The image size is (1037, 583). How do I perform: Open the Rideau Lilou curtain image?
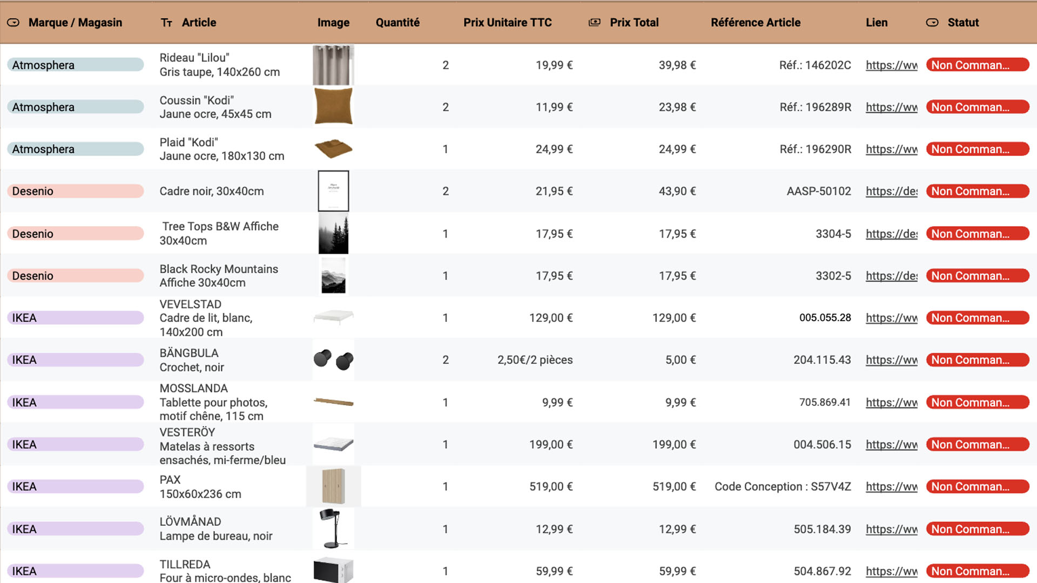[x=333, y=65]
